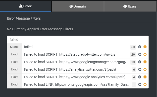Select the www.google-analytics.com/${path} error text
Screen dimensions: 157x97
point(75,77)
